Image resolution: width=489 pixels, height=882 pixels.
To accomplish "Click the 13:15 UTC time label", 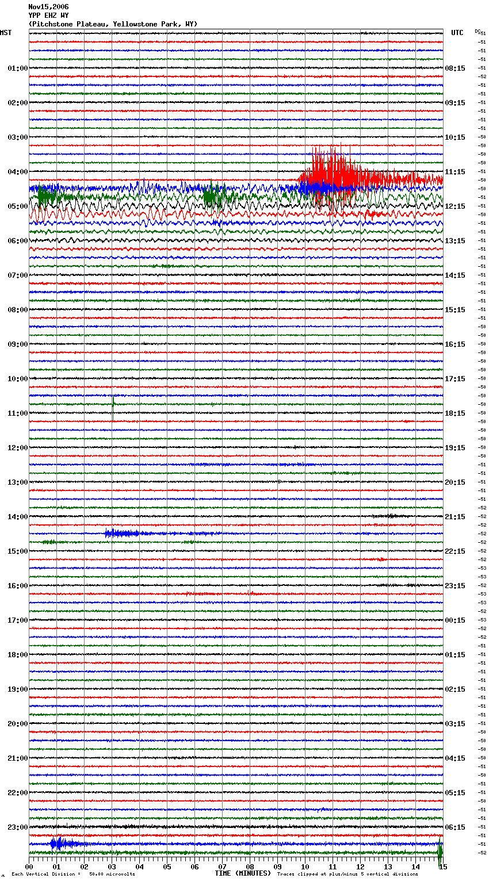I will (x=455, y=241).
